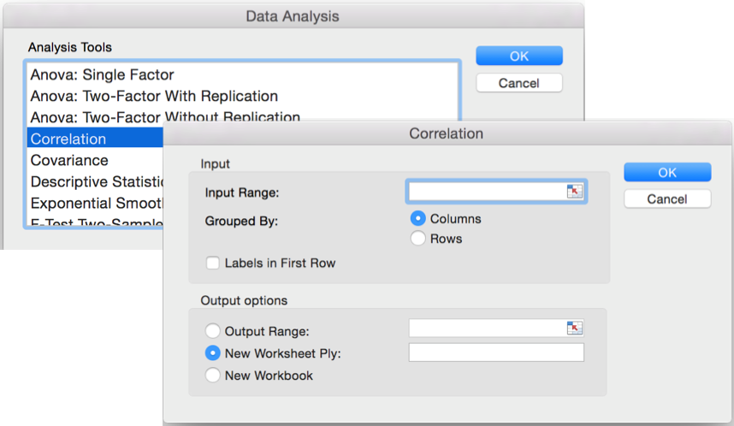Screen dimensions: 734x426
Task: Cancel the Correlation dialog
Action: [x=667, y=198]
